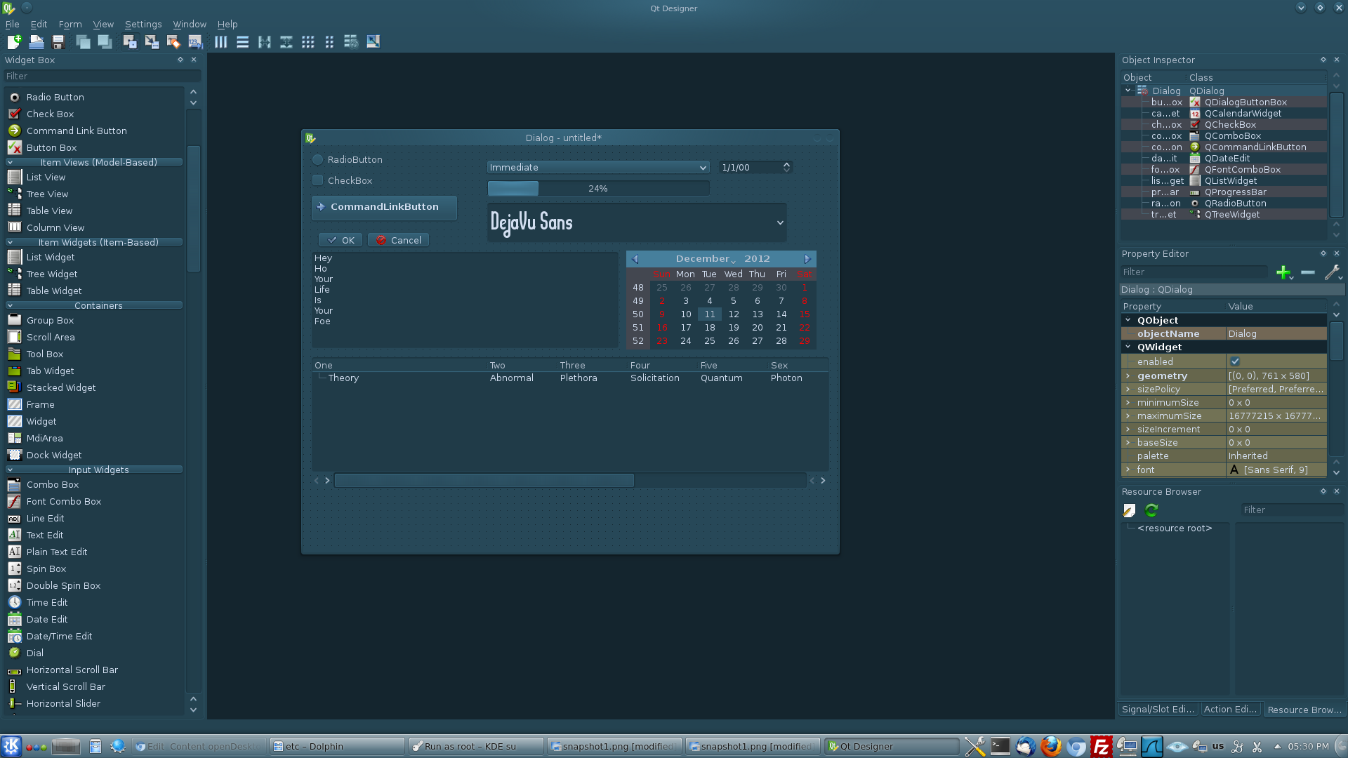Open Firefox from the taskbar tray
Image resolution: width=1348 pixels, height=758 pixels.
tap(1051, 746)
